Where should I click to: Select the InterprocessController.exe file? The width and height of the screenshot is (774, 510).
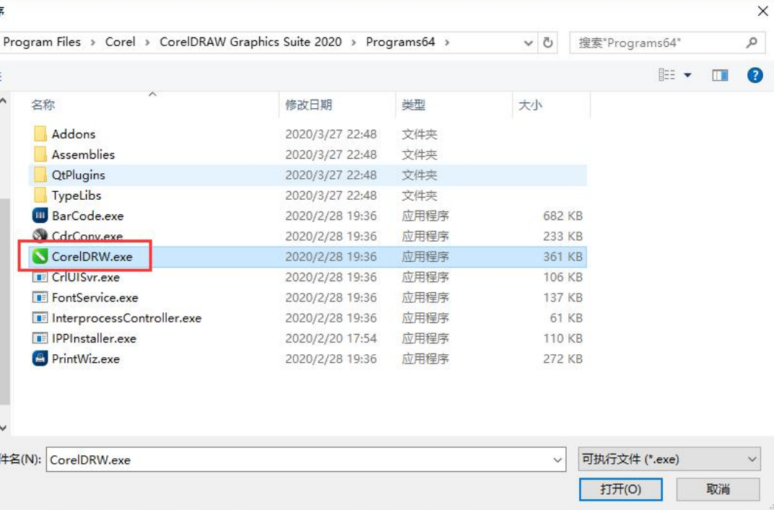[126, 318]
